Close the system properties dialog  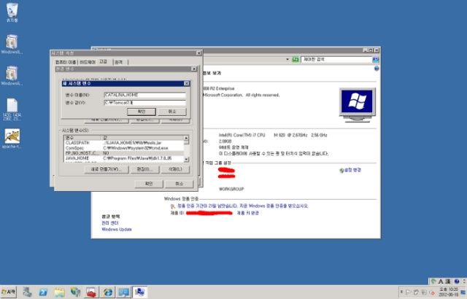(x=199, y=53)
